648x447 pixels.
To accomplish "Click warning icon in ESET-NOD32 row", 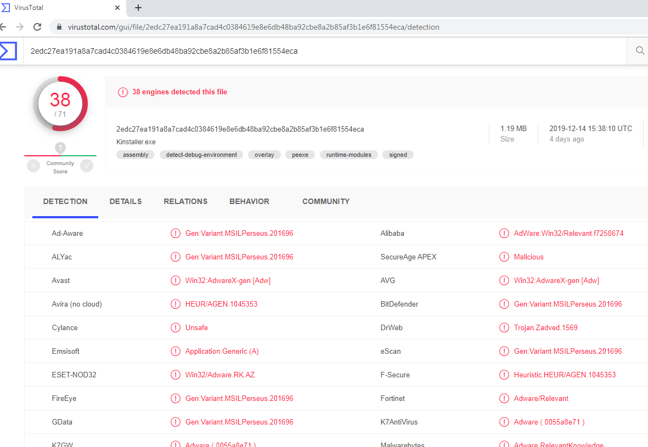I will click(175, 375).
